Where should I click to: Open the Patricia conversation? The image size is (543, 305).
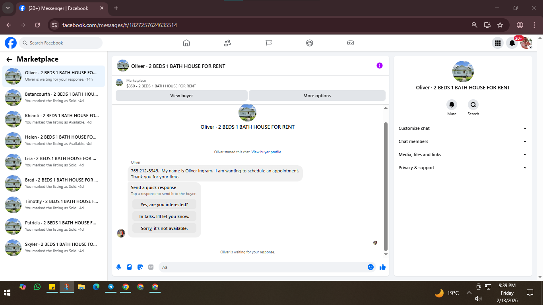tap(54, 226)
